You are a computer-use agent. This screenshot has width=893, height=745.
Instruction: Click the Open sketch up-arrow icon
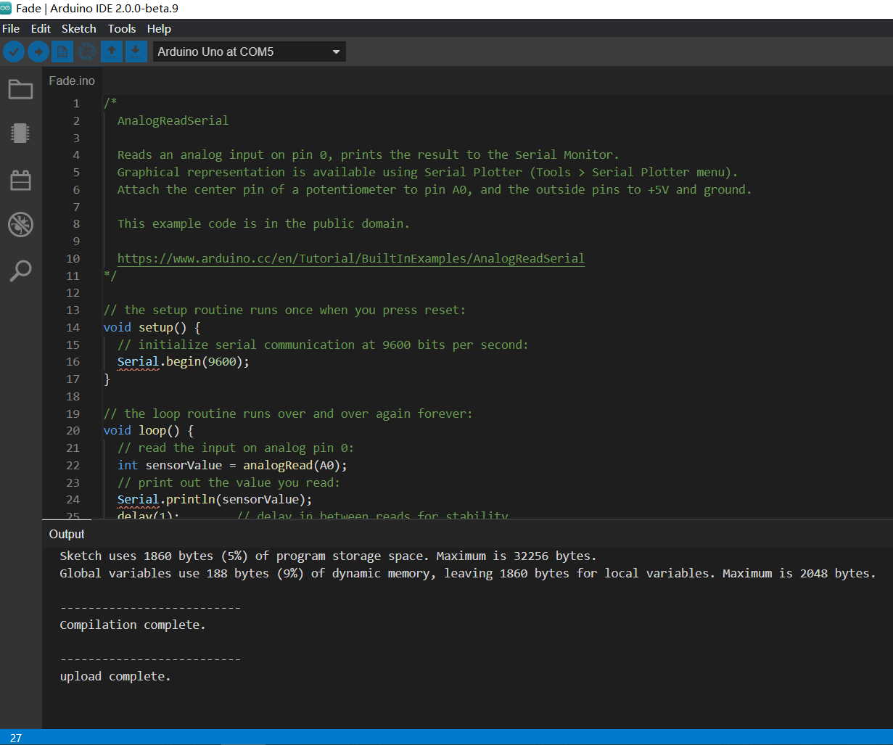pyautogui.click(x=112, y=52)
